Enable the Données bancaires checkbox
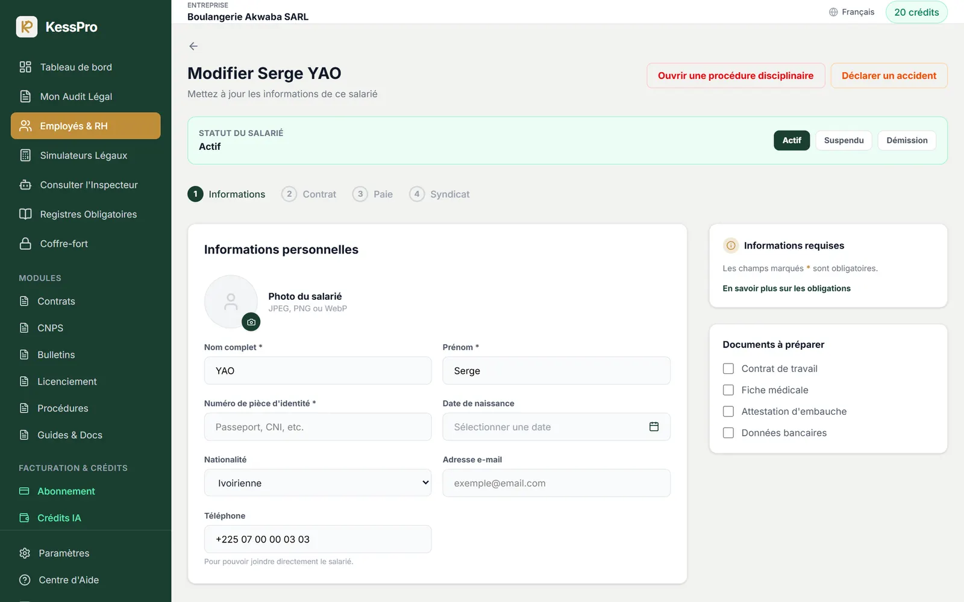Screen dimensions: 964x602 [x=728, y=433]
